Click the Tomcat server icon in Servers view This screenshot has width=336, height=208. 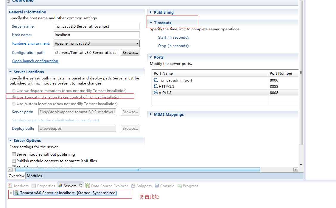point(16,193)
